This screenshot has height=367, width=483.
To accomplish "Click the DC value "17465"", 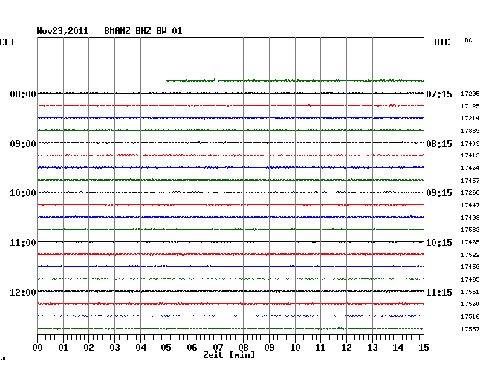I will (x=470, y=242).
